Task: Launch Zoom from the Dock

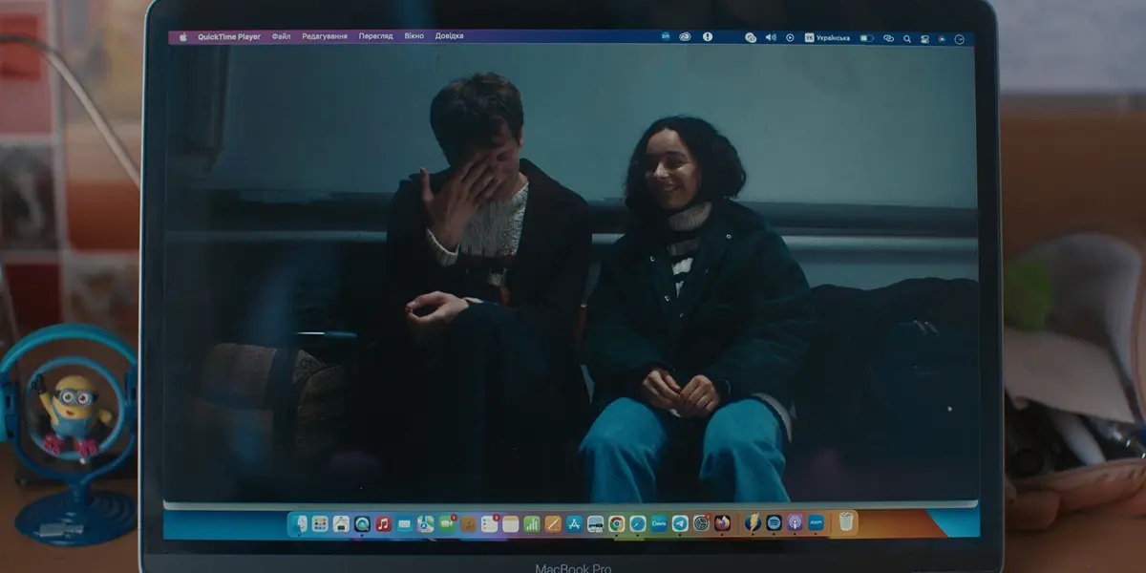Action: pos(816,523)
